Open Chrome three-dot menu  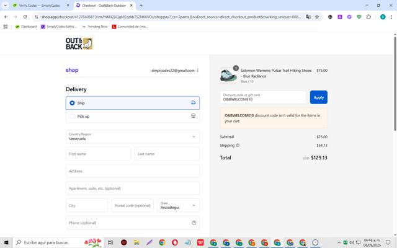click(x=391, y=17)
